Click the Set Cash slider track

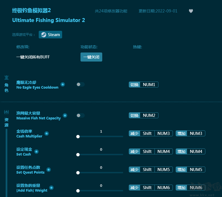click(100, 155)
